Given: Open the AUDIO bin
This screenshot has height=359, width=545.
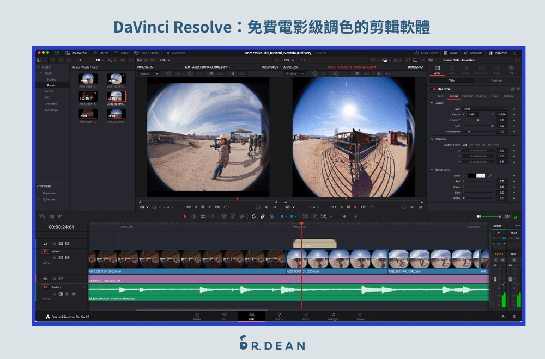Looking at the screenshot, I should point(49,91).
